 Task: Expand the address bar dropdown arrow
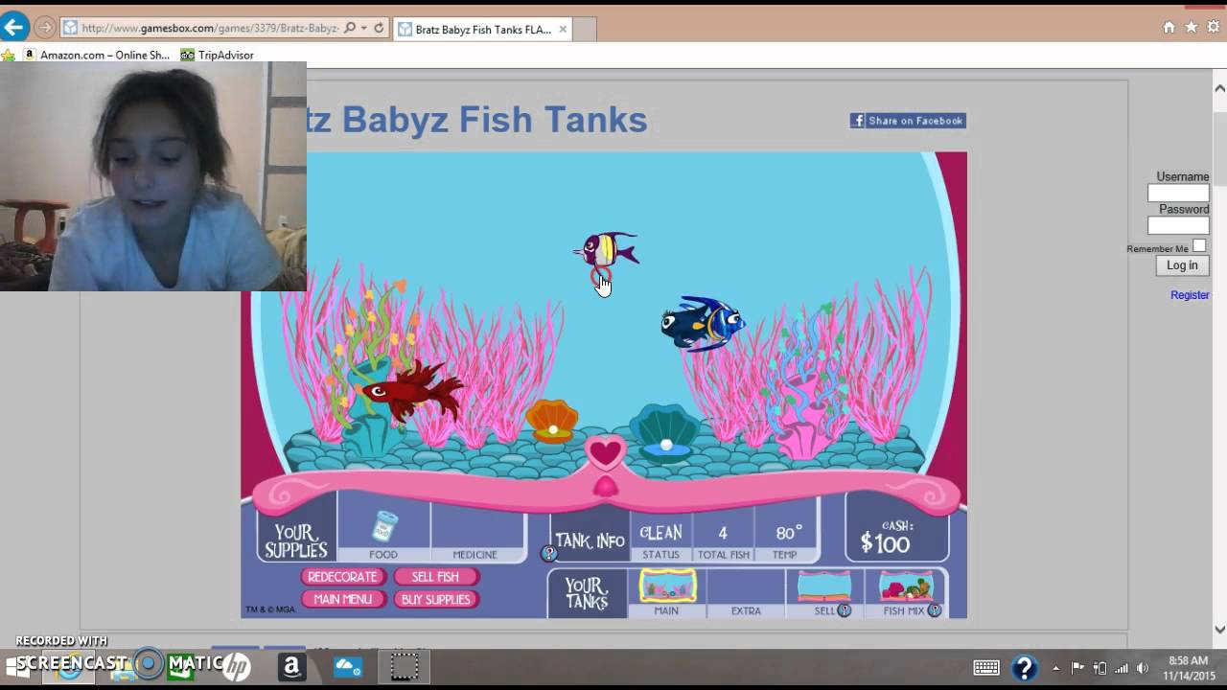[363, 29]
